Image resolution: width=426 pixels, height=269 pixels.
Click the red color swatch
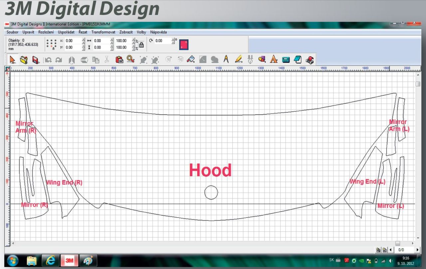(184, 44)
